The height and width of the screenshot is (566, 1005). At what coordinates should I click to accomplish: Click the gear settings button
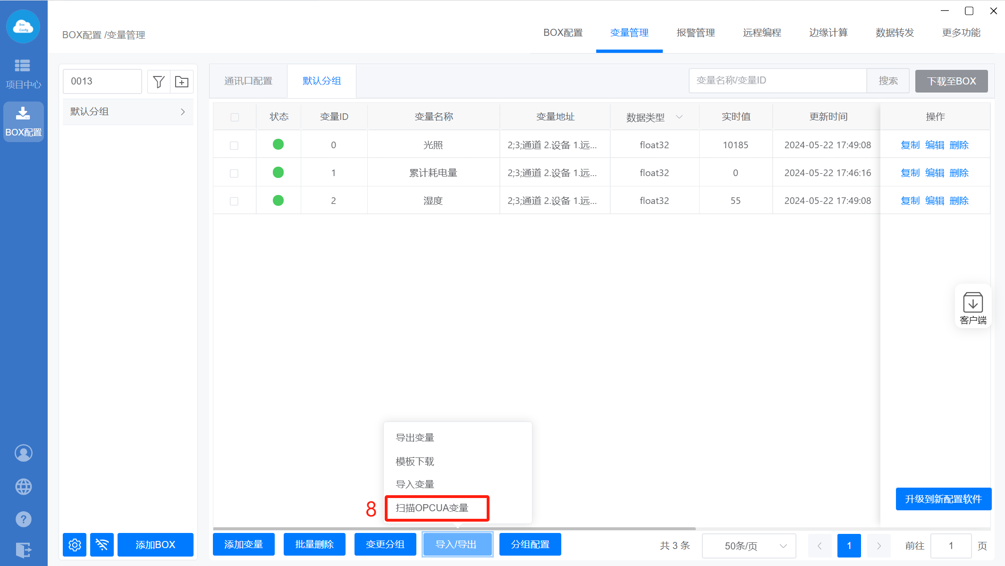coord(75,545)
